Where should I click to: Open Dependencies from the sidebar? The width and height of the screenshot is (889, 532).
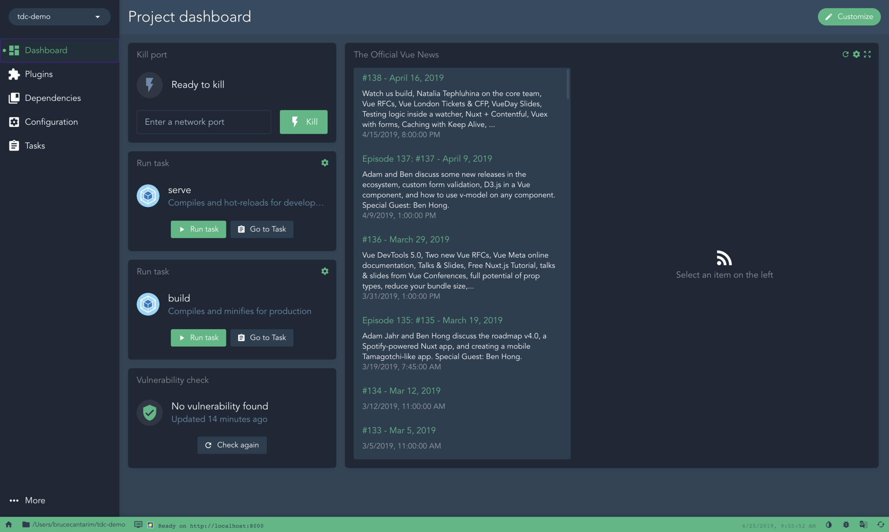pos(52,98)
